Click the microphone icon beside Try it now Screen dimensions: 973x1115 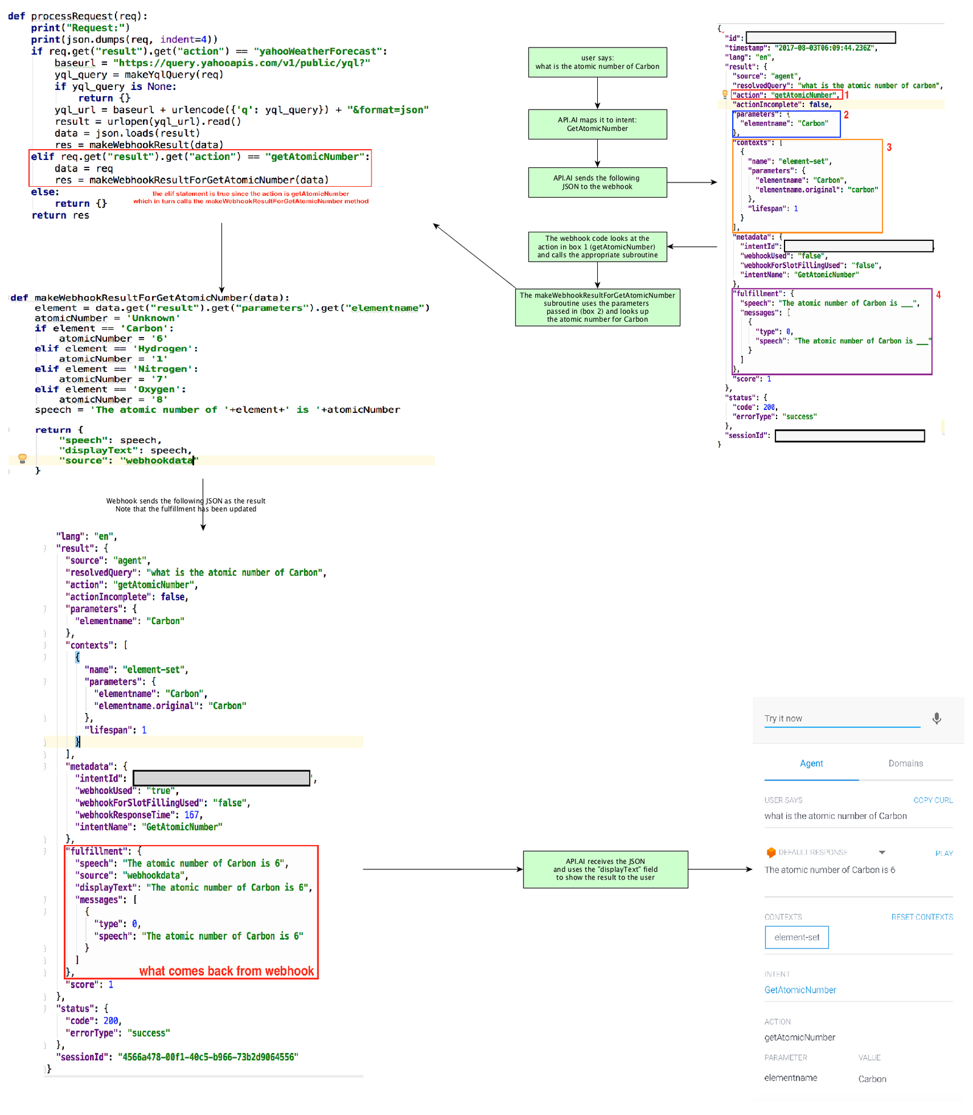(x=937, y=718)
